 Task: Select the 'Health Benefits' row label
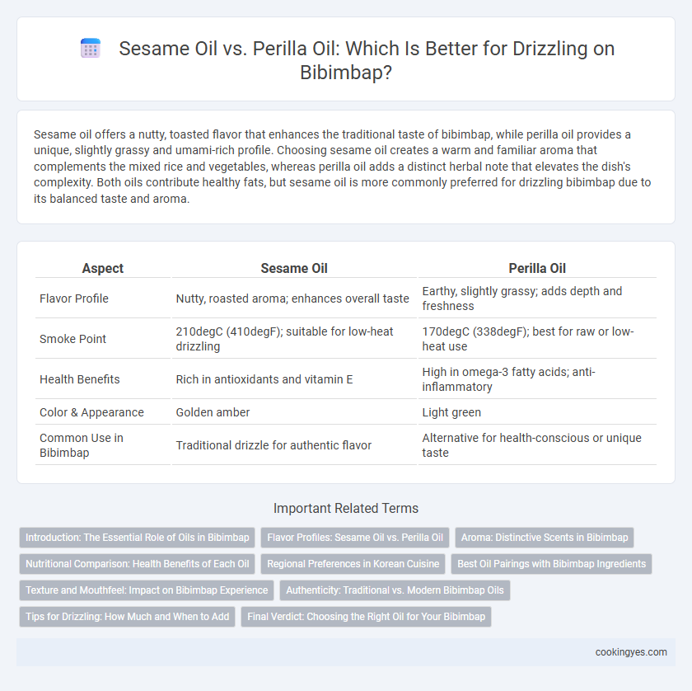pyautogui.click(x=79, y=379)
